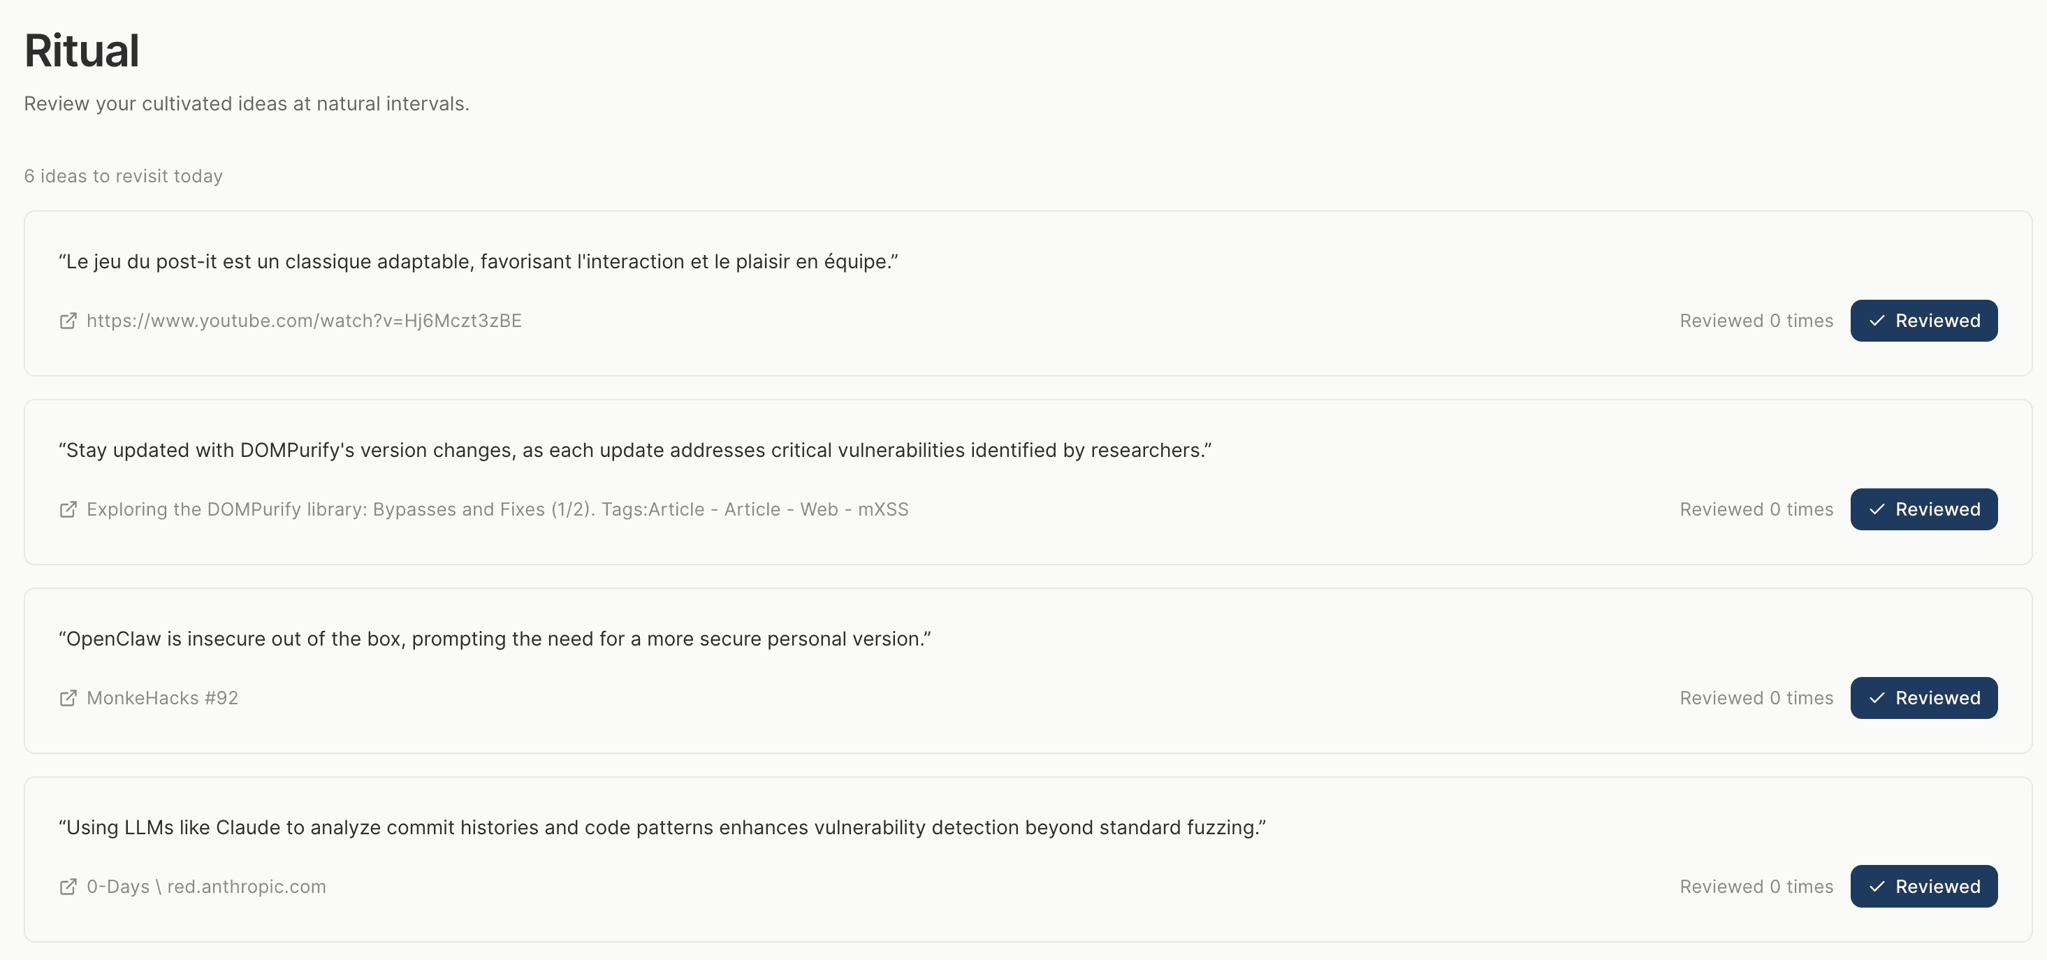The width and height of the screenshot is (2047, 960).
Task: Click the checkmark inside the first Reviewed button
Action: pos(1877,321)
